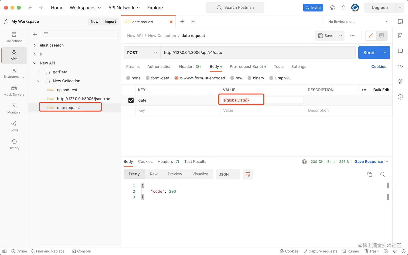Viewport: 408px width, 255px height.
Task: Click the Send button
Action: (369, 52)
